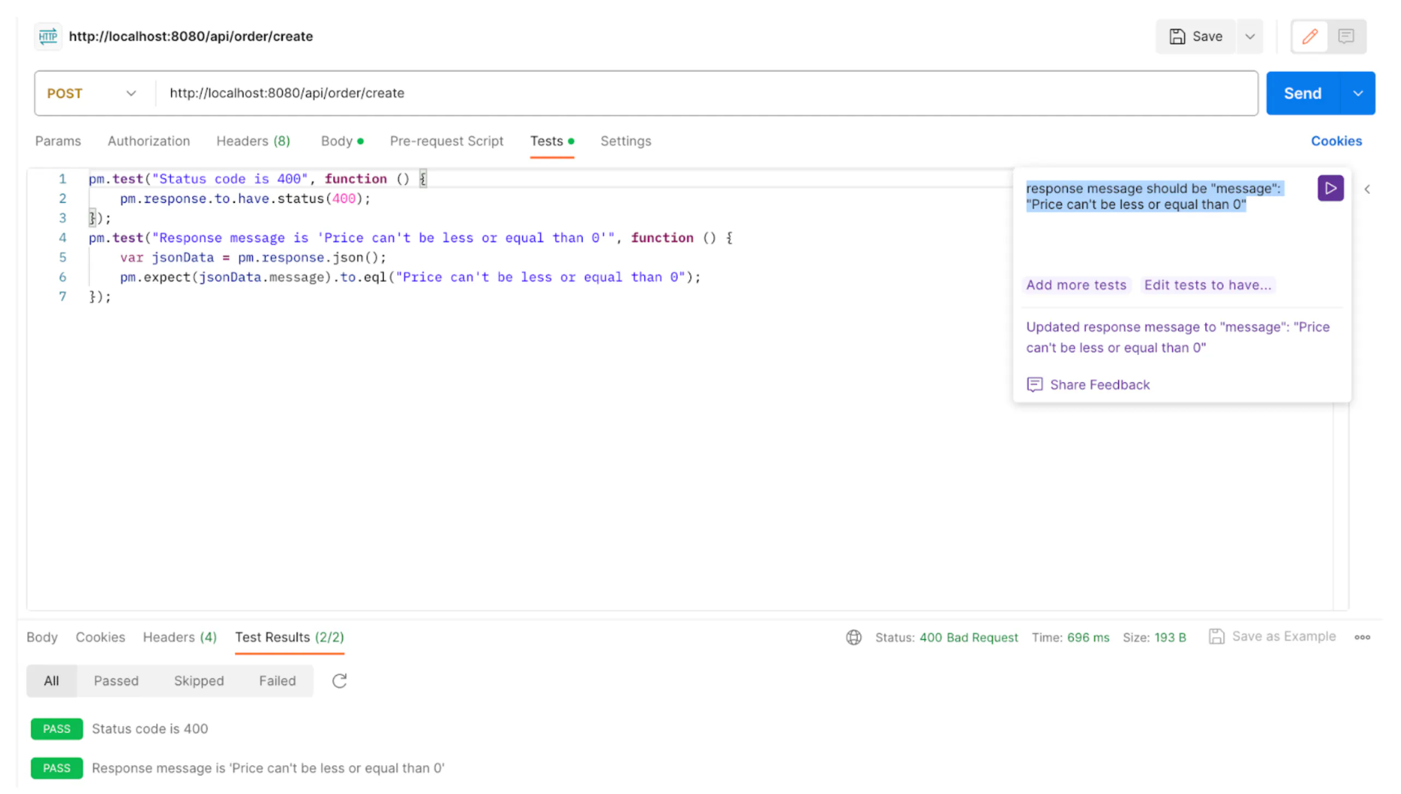Open the POST method dropdown
Viewport: 1401px width, 794px height.
tap(130, 93)
